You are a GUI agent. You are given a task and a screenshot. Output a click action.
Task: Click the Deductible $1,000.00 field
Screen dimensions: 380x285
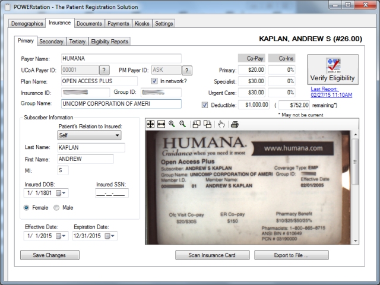(254, 105)
